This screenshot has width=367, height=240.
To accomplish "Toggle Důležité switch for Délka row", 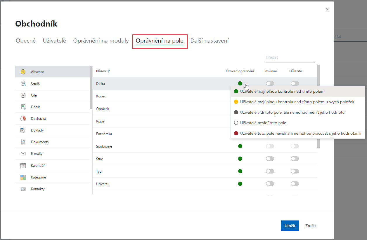I will [295, 83].
